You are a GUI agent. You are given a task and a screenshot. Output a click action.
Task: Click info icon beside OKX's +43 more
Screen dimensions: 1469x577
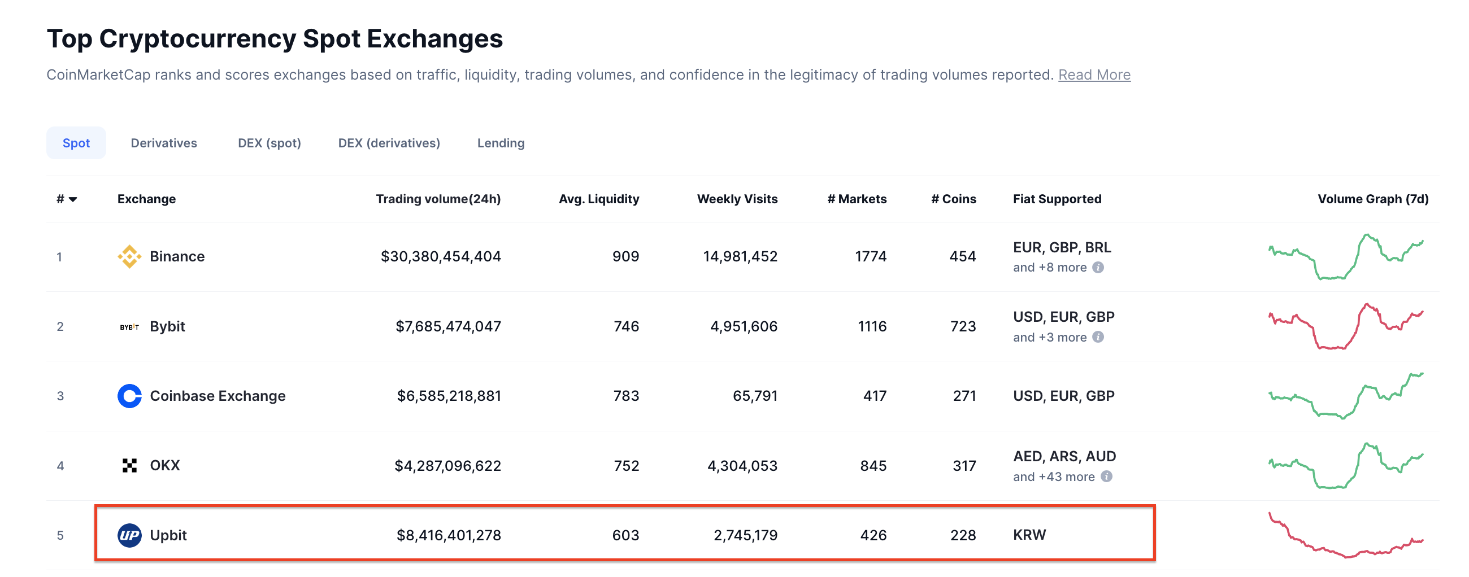[1106, 477]
